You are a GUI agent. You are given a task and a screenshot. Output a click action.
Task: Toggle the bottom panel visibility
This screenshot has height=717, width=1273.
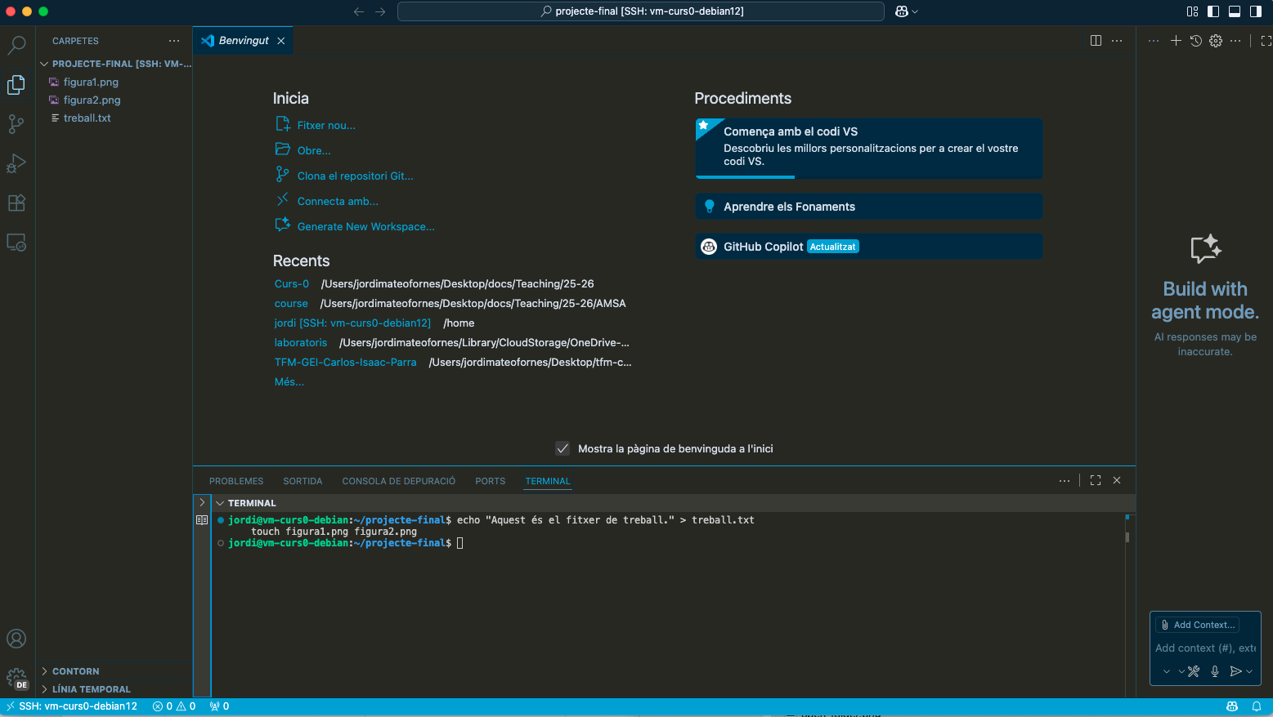pyautogui.click(x=1235, y=11)
